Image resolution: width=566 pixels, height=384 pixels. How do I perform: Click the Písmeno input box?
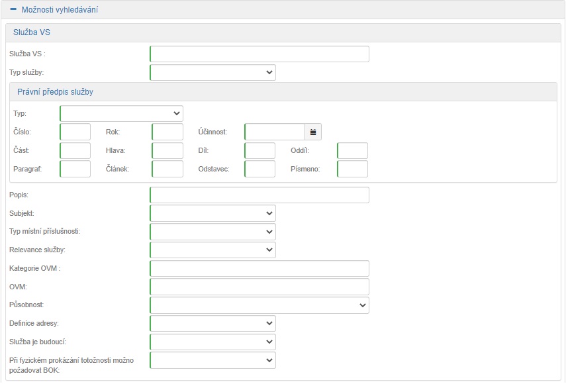pos(352,169)
